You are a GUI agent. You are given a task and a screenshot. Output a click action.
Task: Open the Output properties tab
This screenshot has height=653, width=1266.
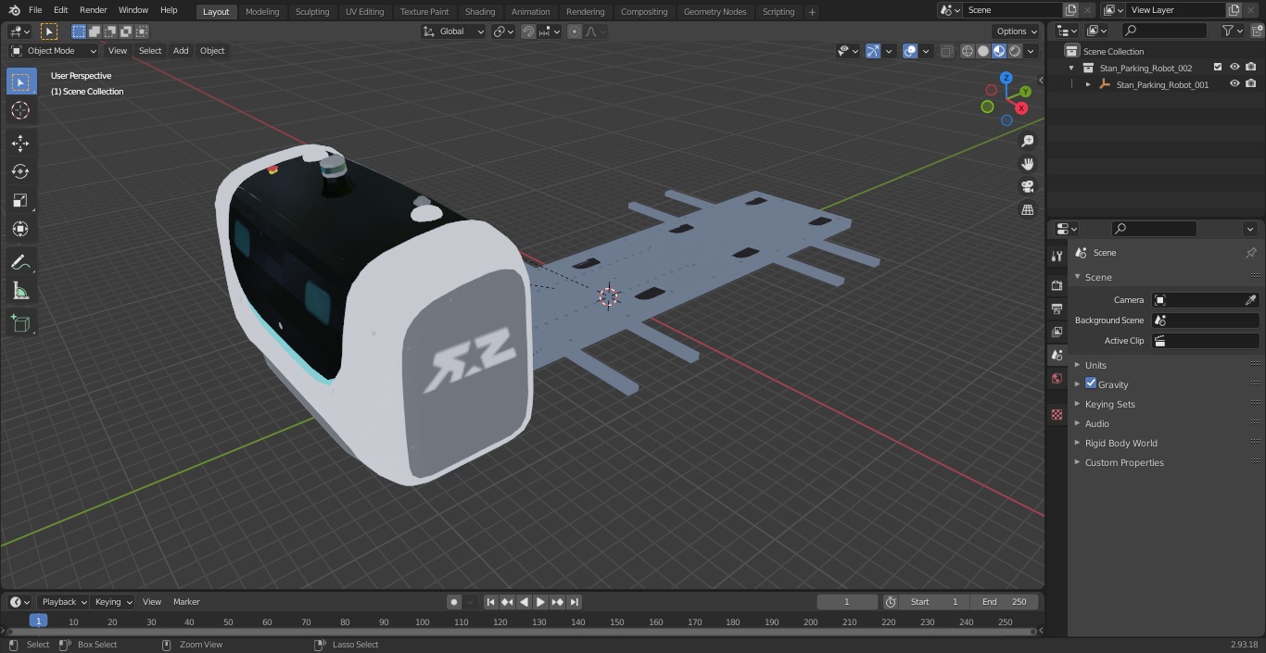(x=1057, y=308)
